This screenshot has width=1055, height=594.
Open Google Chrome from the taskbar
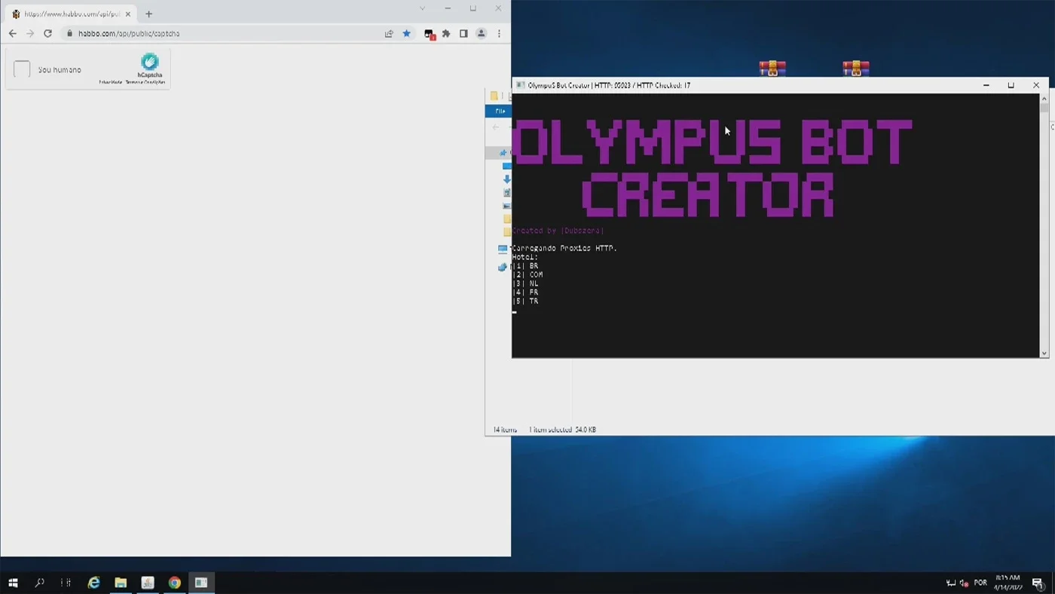click(174, 583)
